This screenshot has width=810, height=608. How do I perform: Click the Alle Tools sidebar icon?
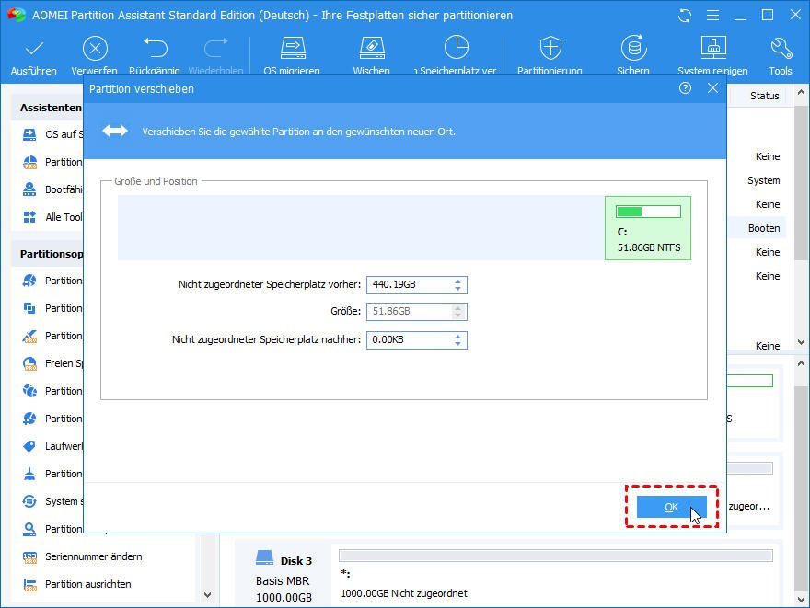click(x=29, y=217)
